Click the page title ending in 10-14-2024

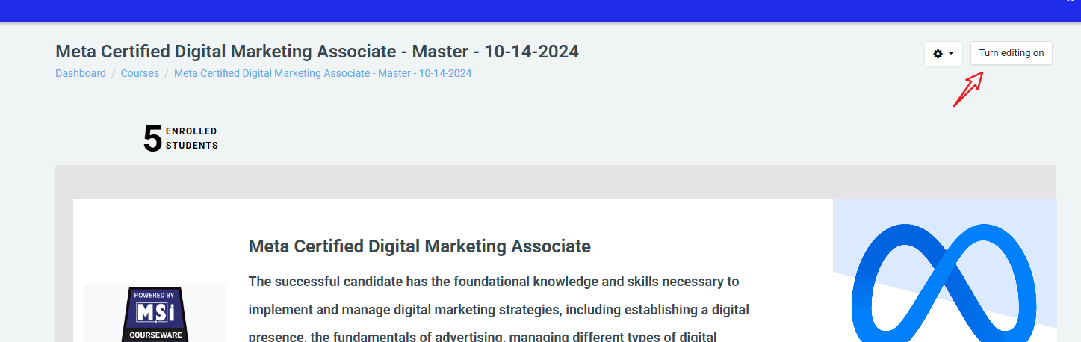click(x=317, y=52)
